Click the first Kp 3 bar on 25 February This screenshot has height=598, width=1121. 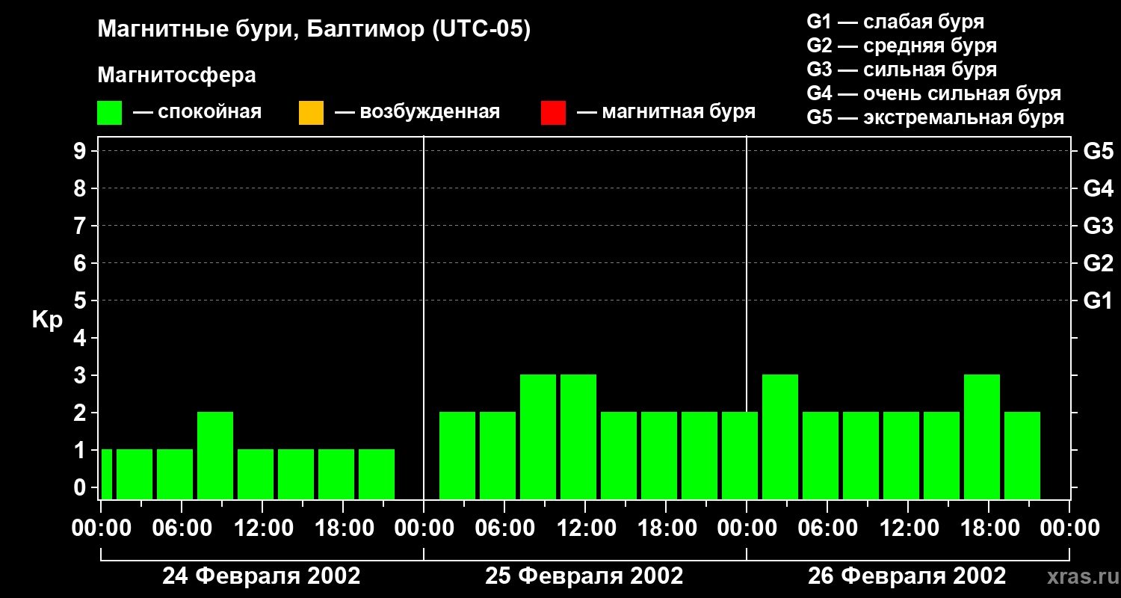[538, 437]
